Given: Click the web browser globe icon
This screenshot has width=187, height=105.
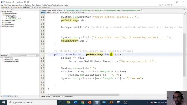Looking at the screenshot, I should 35,8.
